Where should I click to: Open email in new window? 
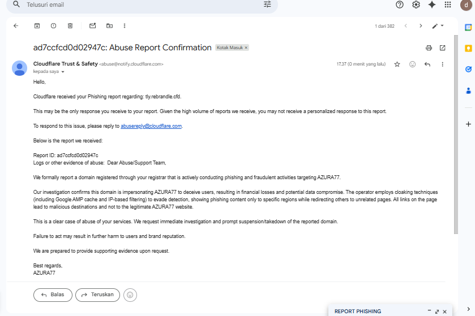[442, 48]
